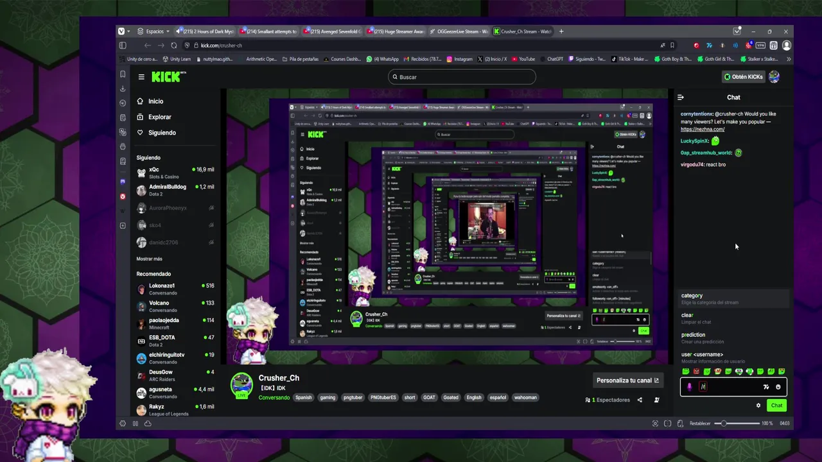Open a new browser tab
The image size is (822, 462).
(x=561, y=31)
